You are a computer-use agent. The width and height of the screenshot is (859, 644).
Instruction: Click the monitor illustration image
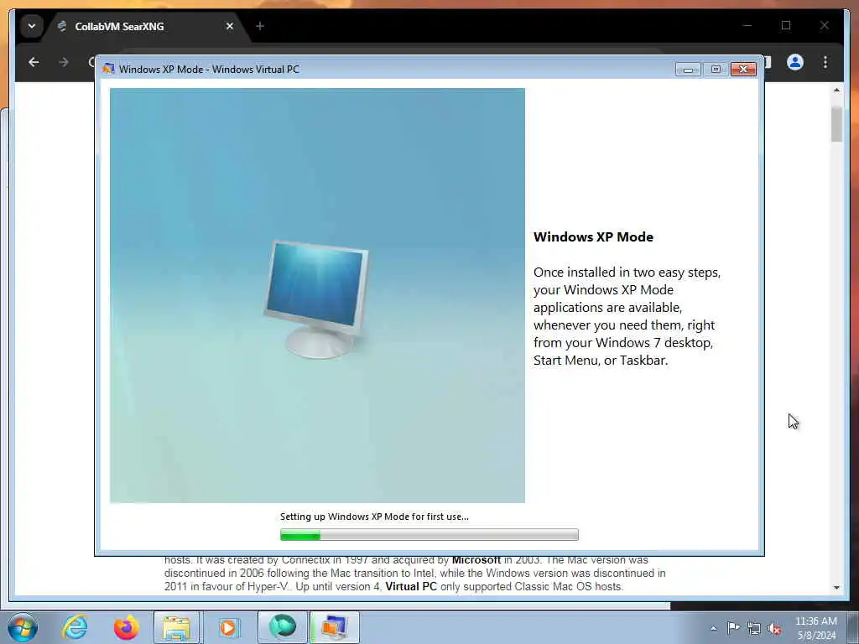pyautogui.click(x=317, y=299)
